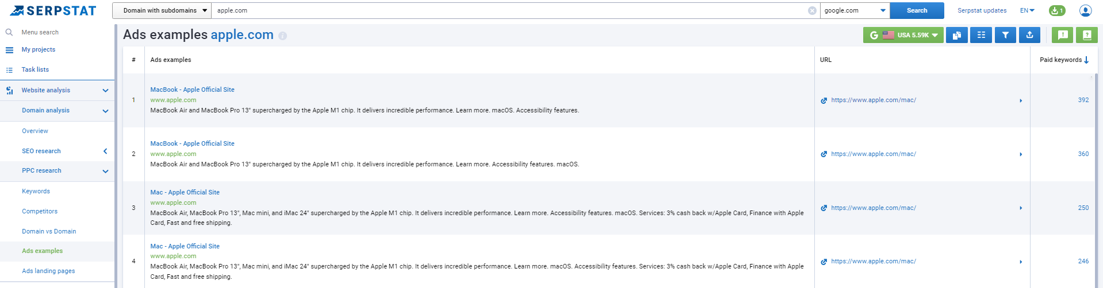Select Ads examples sidebar item
1103x288 pixels.
point(43,251)
